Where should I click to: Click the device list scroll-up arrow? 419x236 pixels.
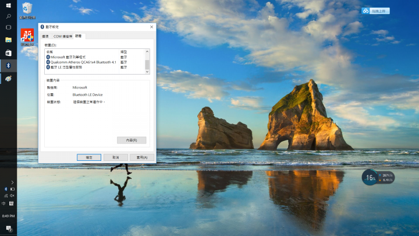pos(147,52)
